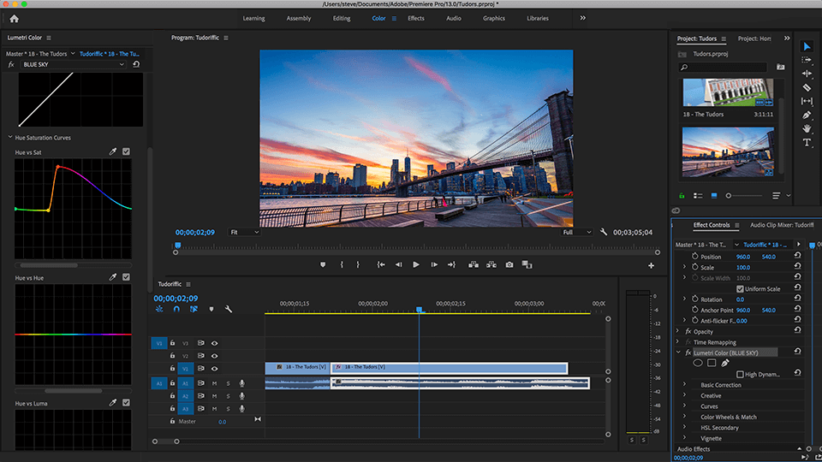822x462 pixels.
Task: Switch to Audio workspace
Action: tap(454, 18)
